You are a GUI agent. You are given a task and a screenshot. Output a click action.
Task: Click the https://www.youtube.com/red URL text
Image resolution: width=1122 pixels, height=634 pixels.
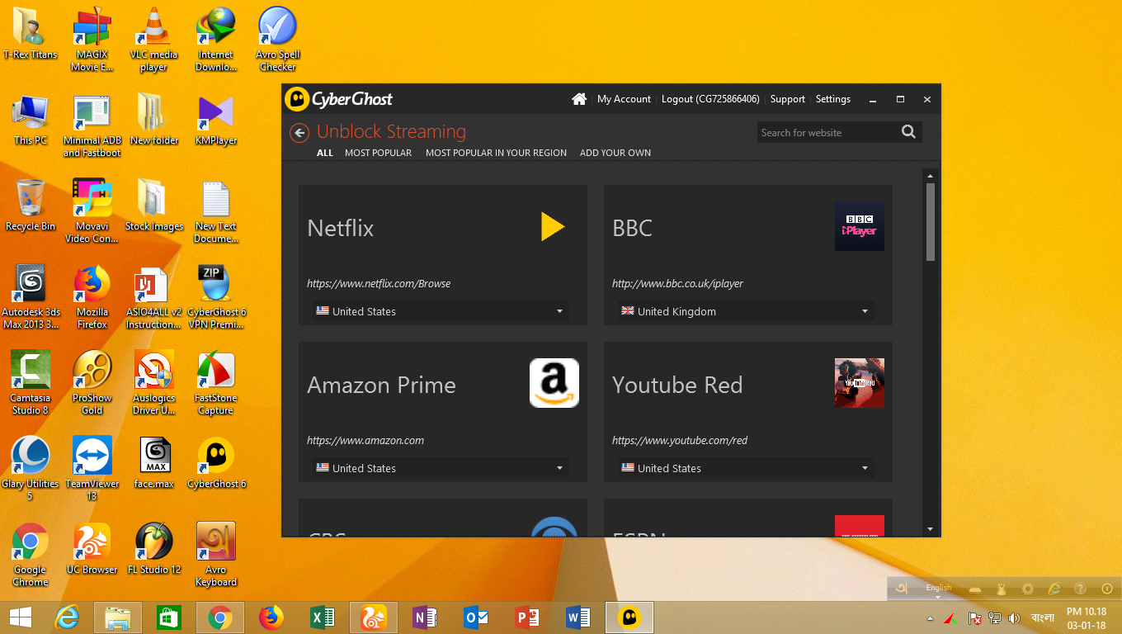point(680,440)
